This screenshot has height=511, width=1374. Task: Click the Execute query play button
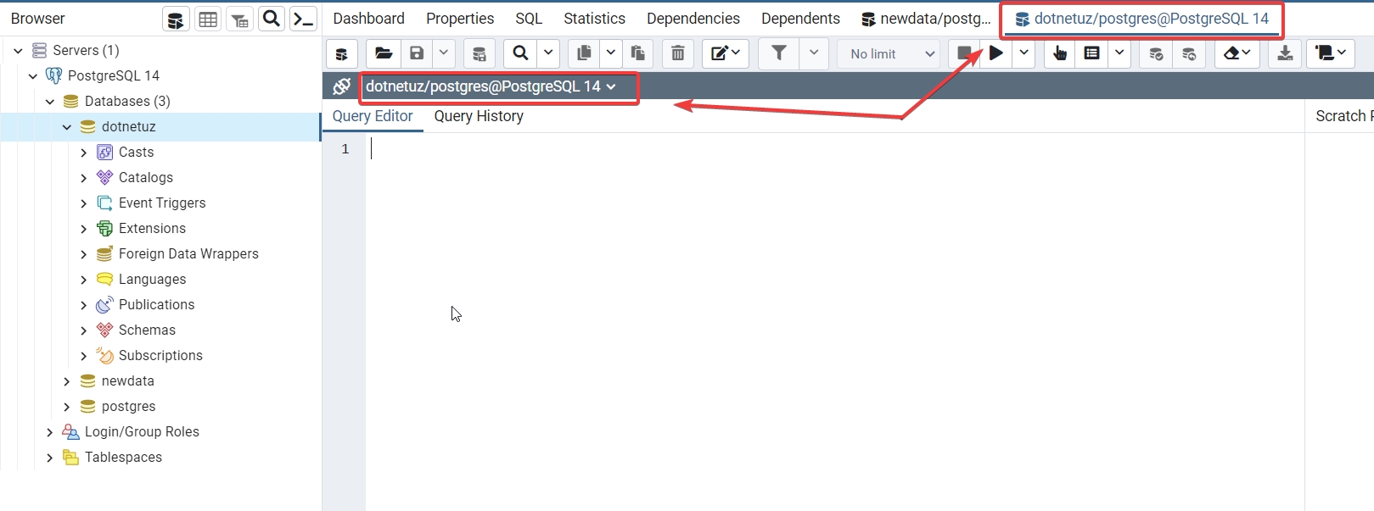coord(995,53)
